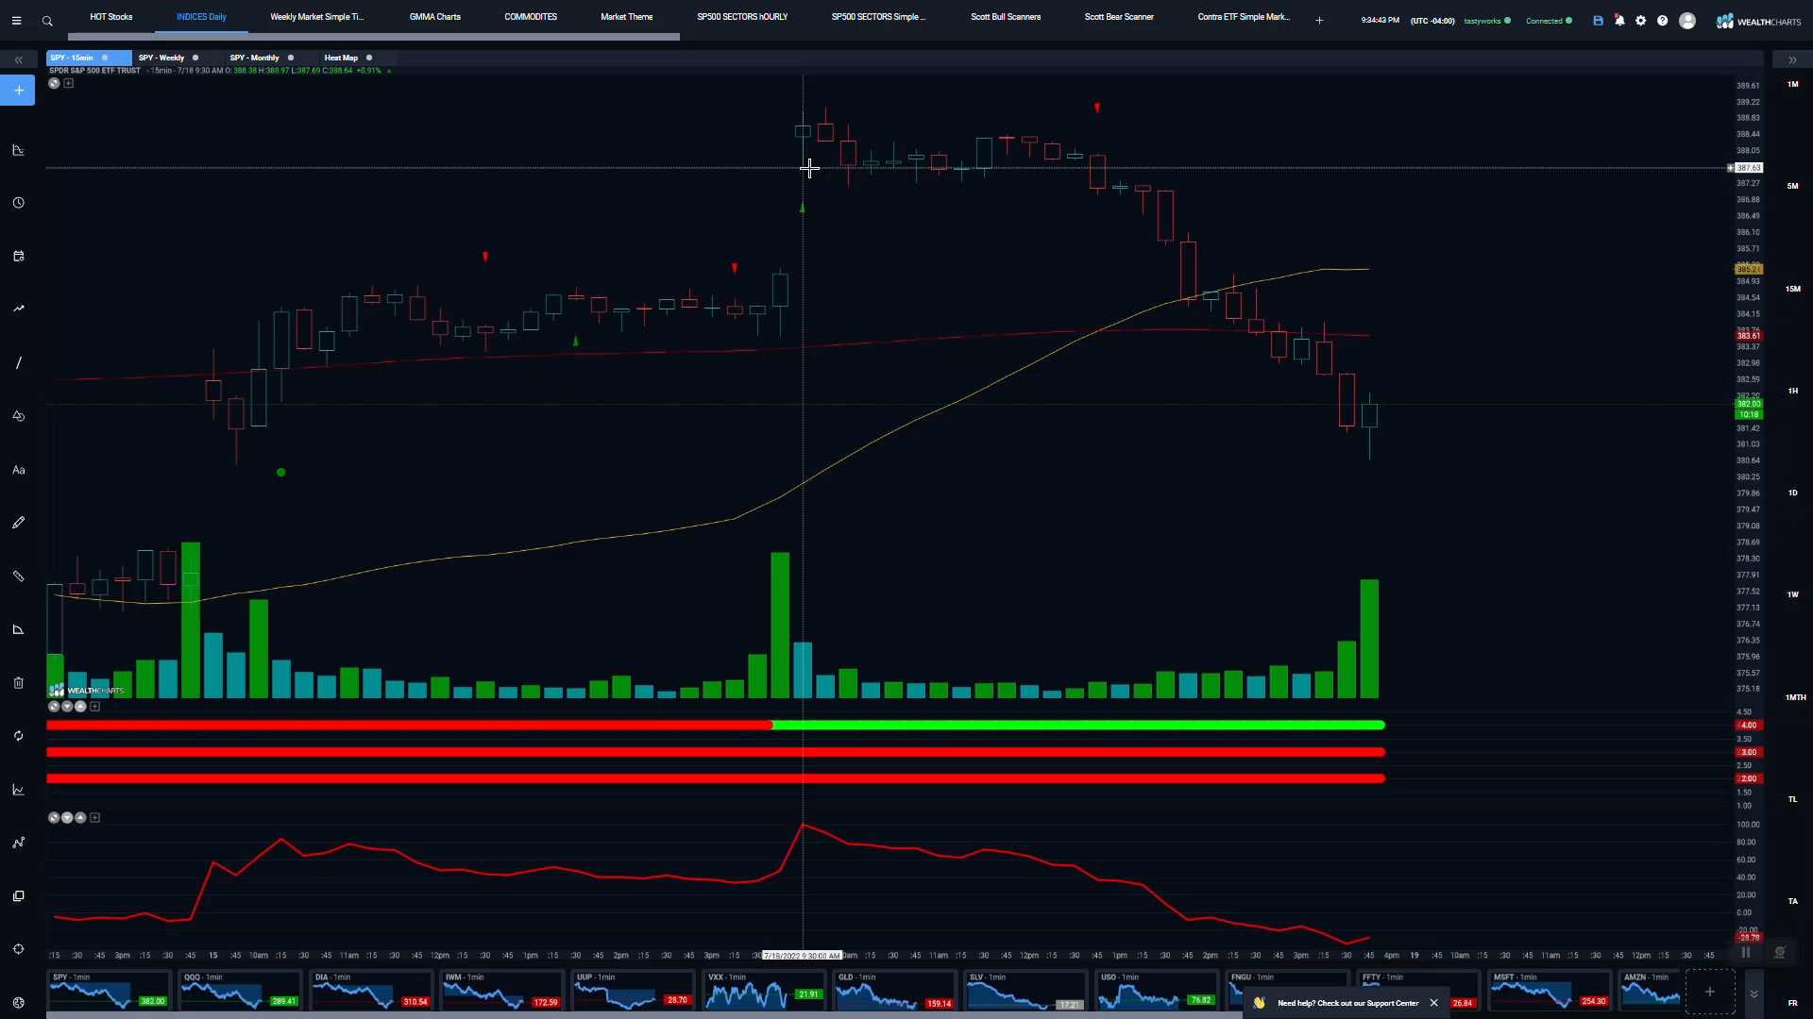The height and width of the screenshot is (1019, 1813).
Task: Open the search magnifier icon
Action: (47, 21)
